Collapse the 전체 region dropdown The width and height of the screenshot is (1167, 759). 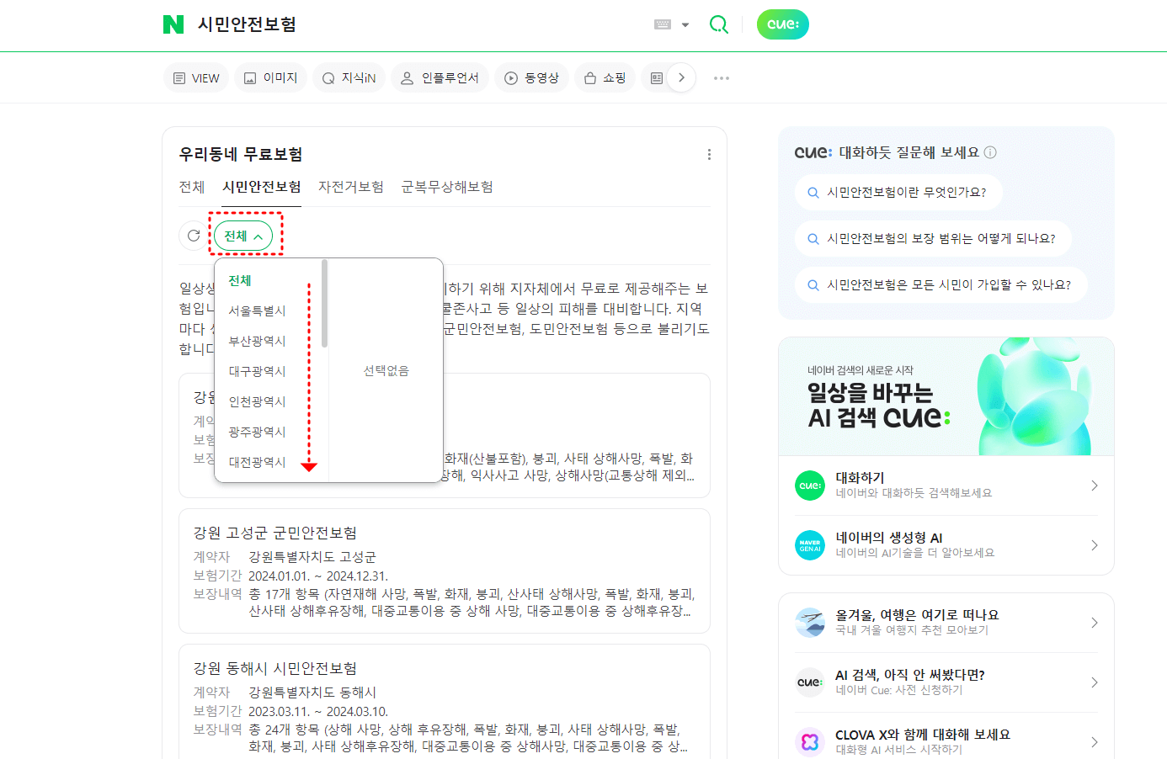click(x=245, y=236)
